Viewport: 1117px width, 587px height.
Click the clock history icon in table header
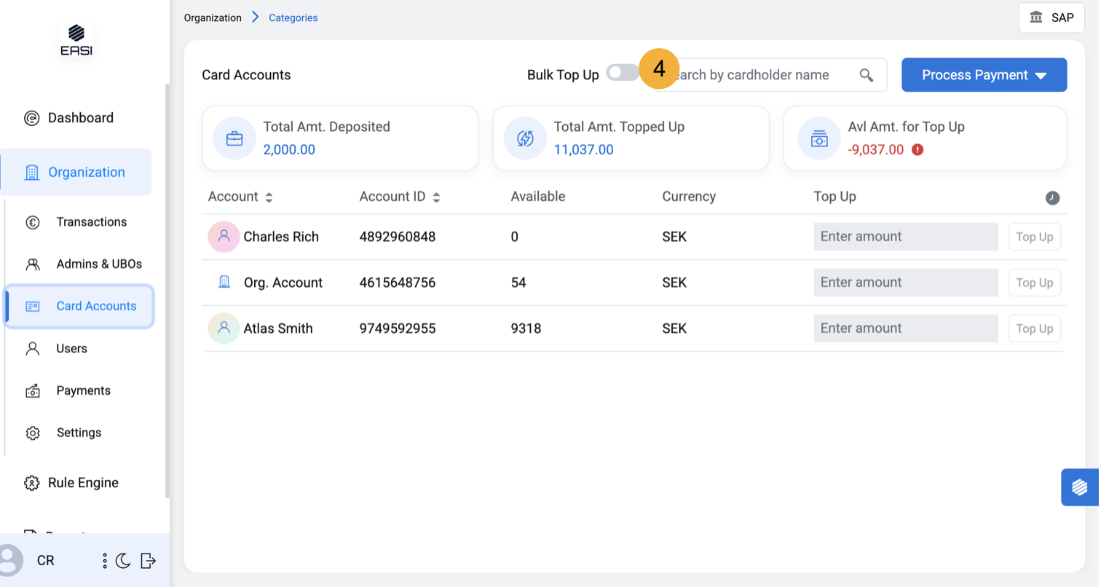click(1052, 198)
